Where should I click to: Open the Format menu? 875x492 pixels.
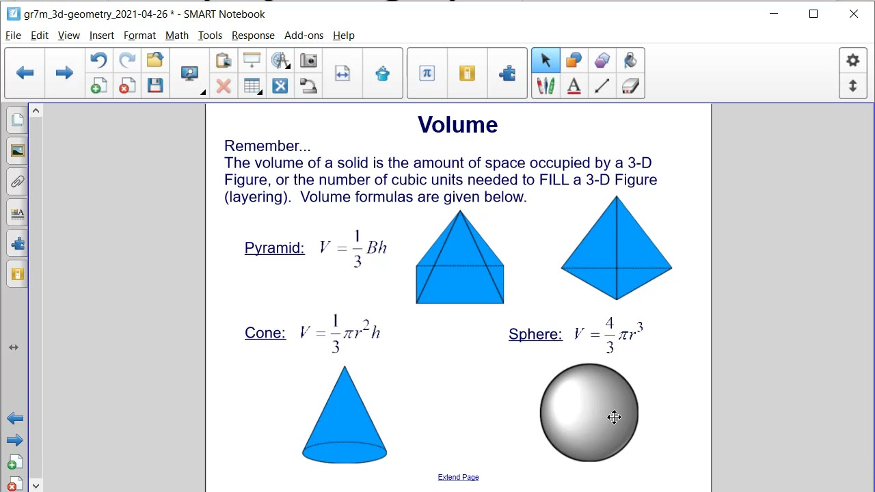coord(139,36)
